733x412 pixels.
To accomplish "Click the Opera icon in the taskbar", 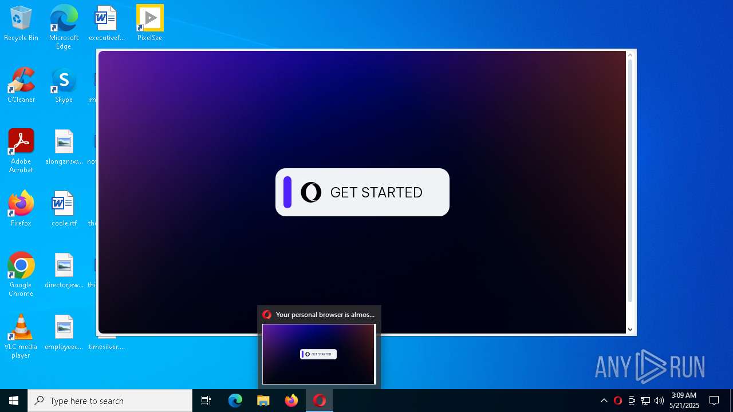I will tap(320, 401).
